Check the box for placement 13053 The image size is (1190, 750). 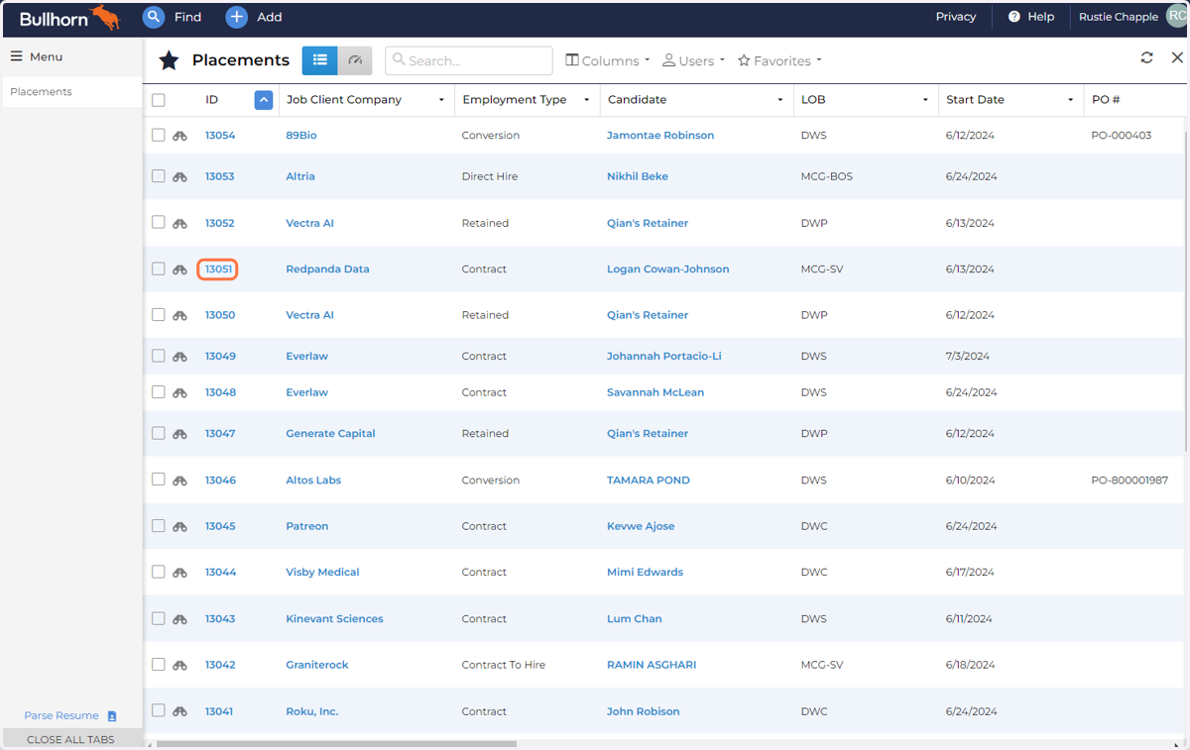[159, 175]
